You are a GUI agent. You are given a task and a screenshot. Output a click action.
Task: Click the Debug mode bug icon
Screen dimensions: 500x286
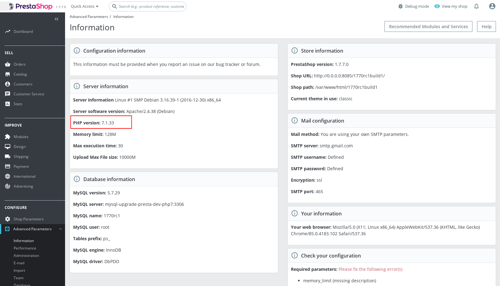click(x=400, y=6)
